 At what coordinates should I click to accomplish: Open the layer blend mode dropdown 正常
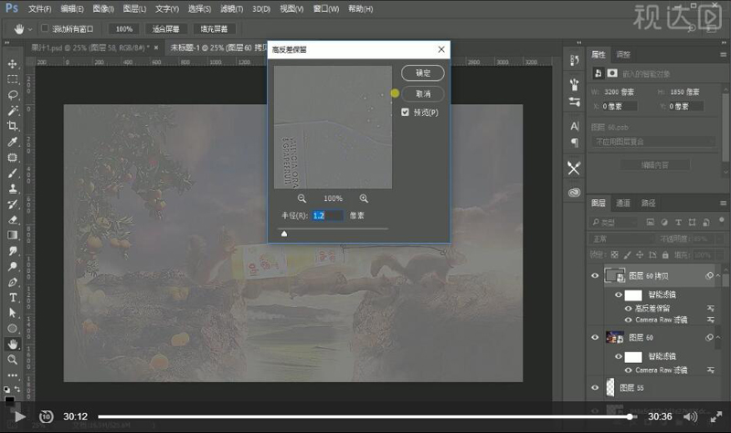pos(621,239)
